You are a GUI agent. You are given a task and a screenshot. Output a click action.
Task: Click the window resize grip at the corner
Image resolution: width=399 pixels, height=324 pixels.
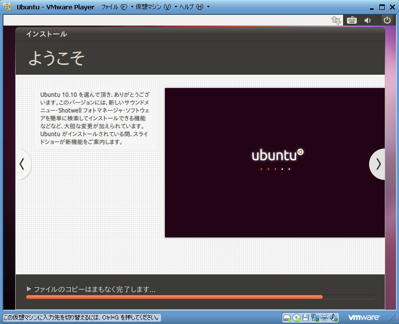pos(394,319)
